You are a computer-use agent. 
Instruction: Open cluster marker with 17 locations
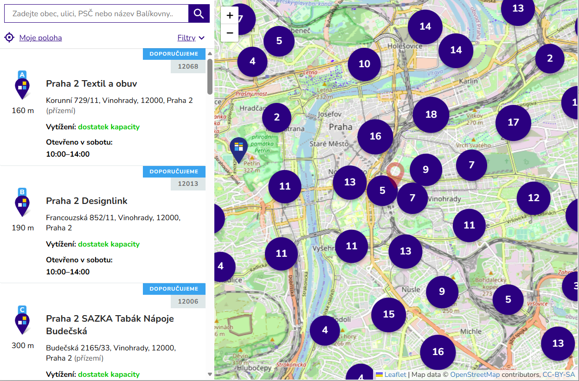[513, 122]
